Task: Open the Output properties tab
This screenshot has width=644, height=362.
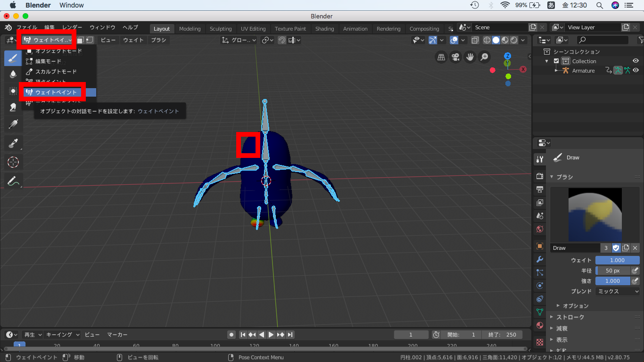Action: coord(540,189)
